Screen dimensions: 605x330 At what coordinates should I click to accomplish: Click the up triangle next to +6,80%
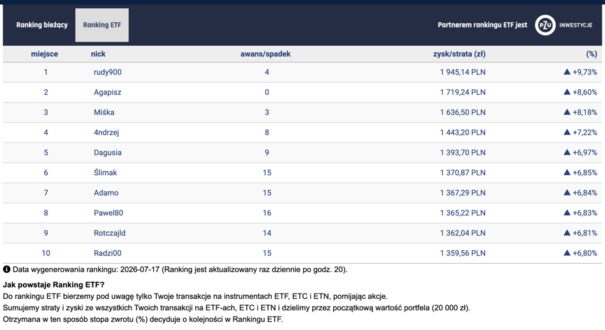pyautogui.click(x=567, y=253)
